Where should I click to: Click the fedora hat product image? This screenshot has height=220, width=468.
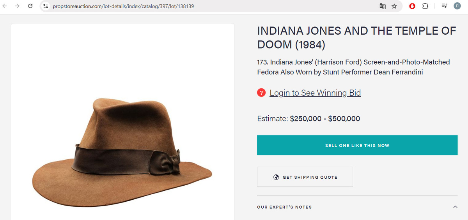tap(122, 152)
